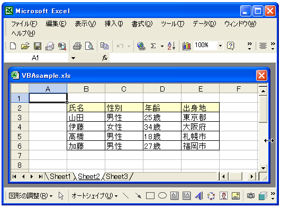Open the 挿入(I) menu
Image resolution: width=281 pixels, height=207 pixels.
pyautogui.click(x=114, y=24)
